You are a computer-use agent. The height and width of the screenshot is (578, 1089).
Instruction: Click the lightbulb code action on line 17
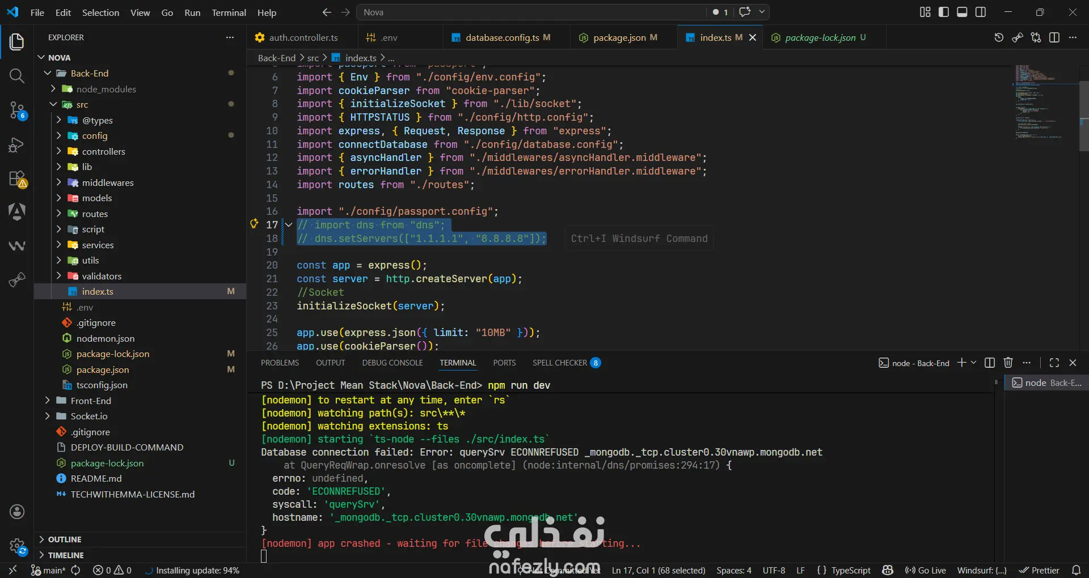pyautogui.click(x=255, y=224)
